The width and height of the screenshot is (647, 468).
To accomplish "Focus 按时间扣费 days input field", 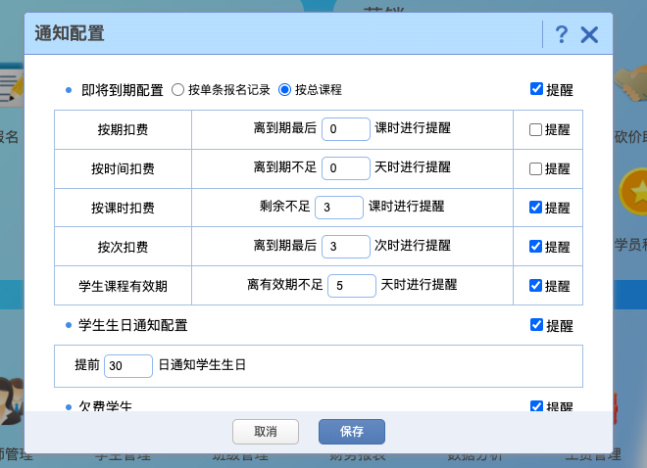I will pos(346,168).
